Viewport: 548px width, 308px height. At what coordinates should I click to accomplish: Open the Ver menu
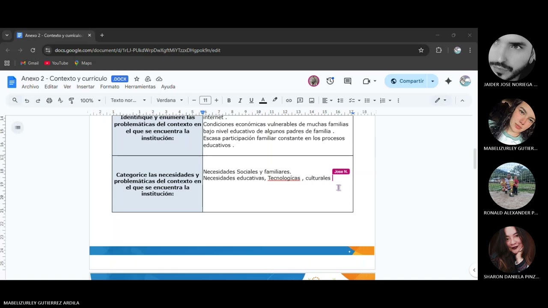pos(67,86)
